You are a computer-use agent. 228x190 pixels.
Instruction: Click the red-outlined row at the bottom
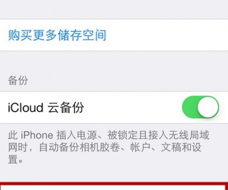114,186
